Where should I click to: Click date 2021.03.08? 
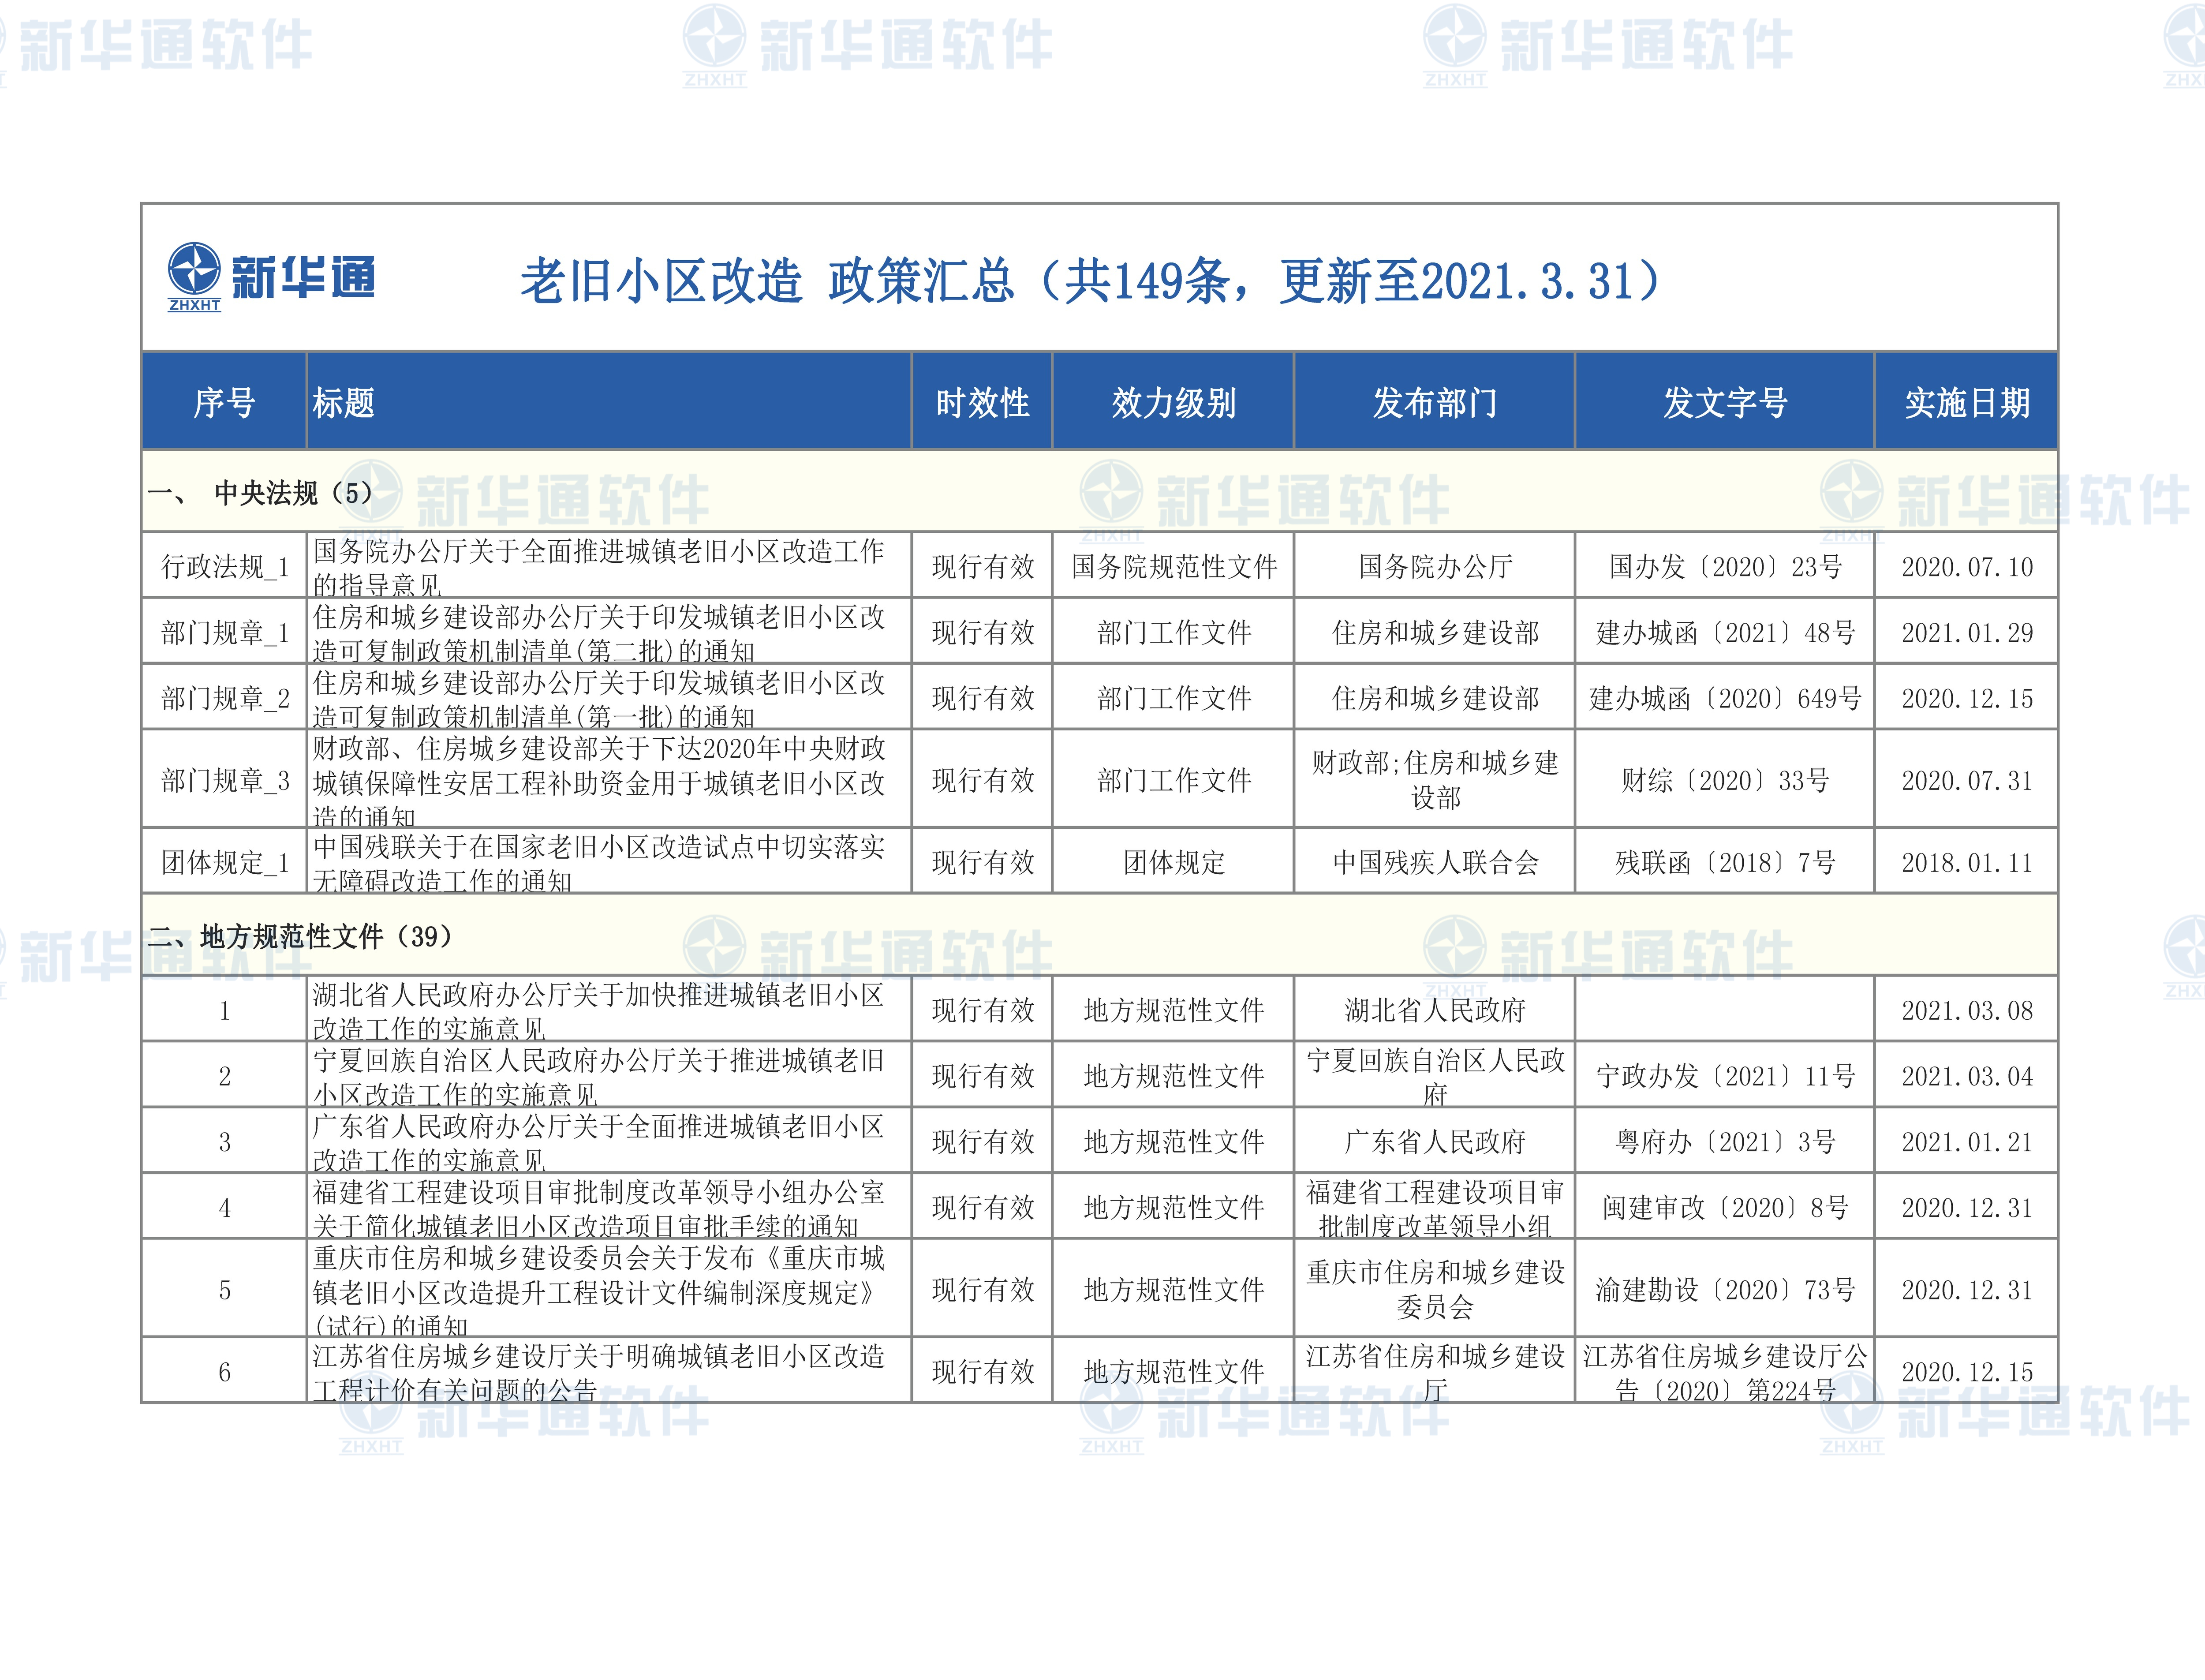(1967, 1011)
